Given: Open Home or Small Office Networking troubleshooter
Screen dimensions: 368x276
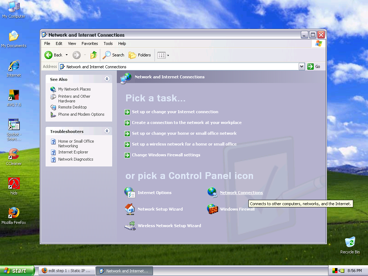Looking at the screenshot, I should pos(76,143).
